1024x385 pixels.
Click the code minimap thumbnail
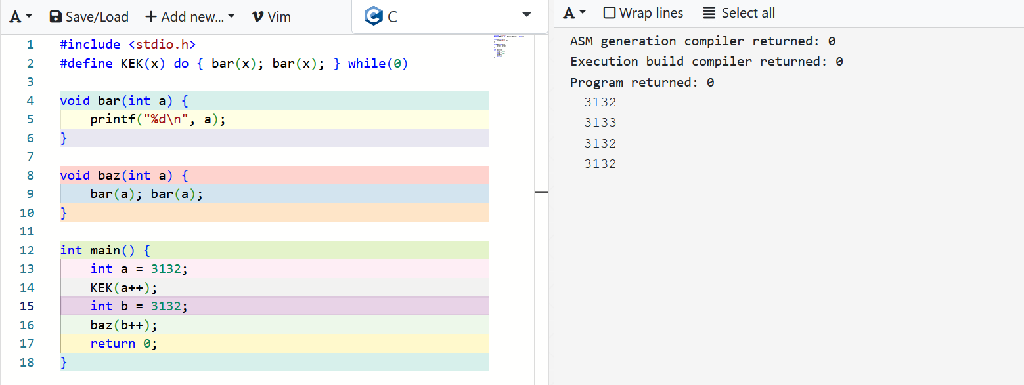pyautogui.click(x=508, y=46)
